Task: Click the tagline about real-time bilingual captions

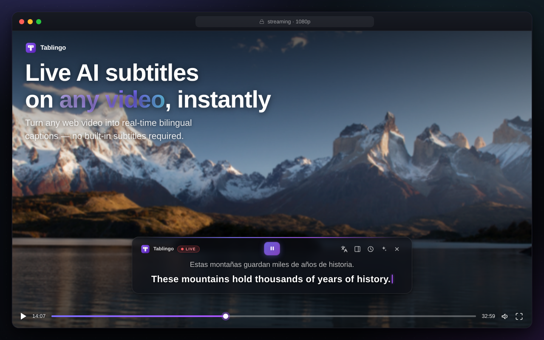Action: [x=108, y=129]
